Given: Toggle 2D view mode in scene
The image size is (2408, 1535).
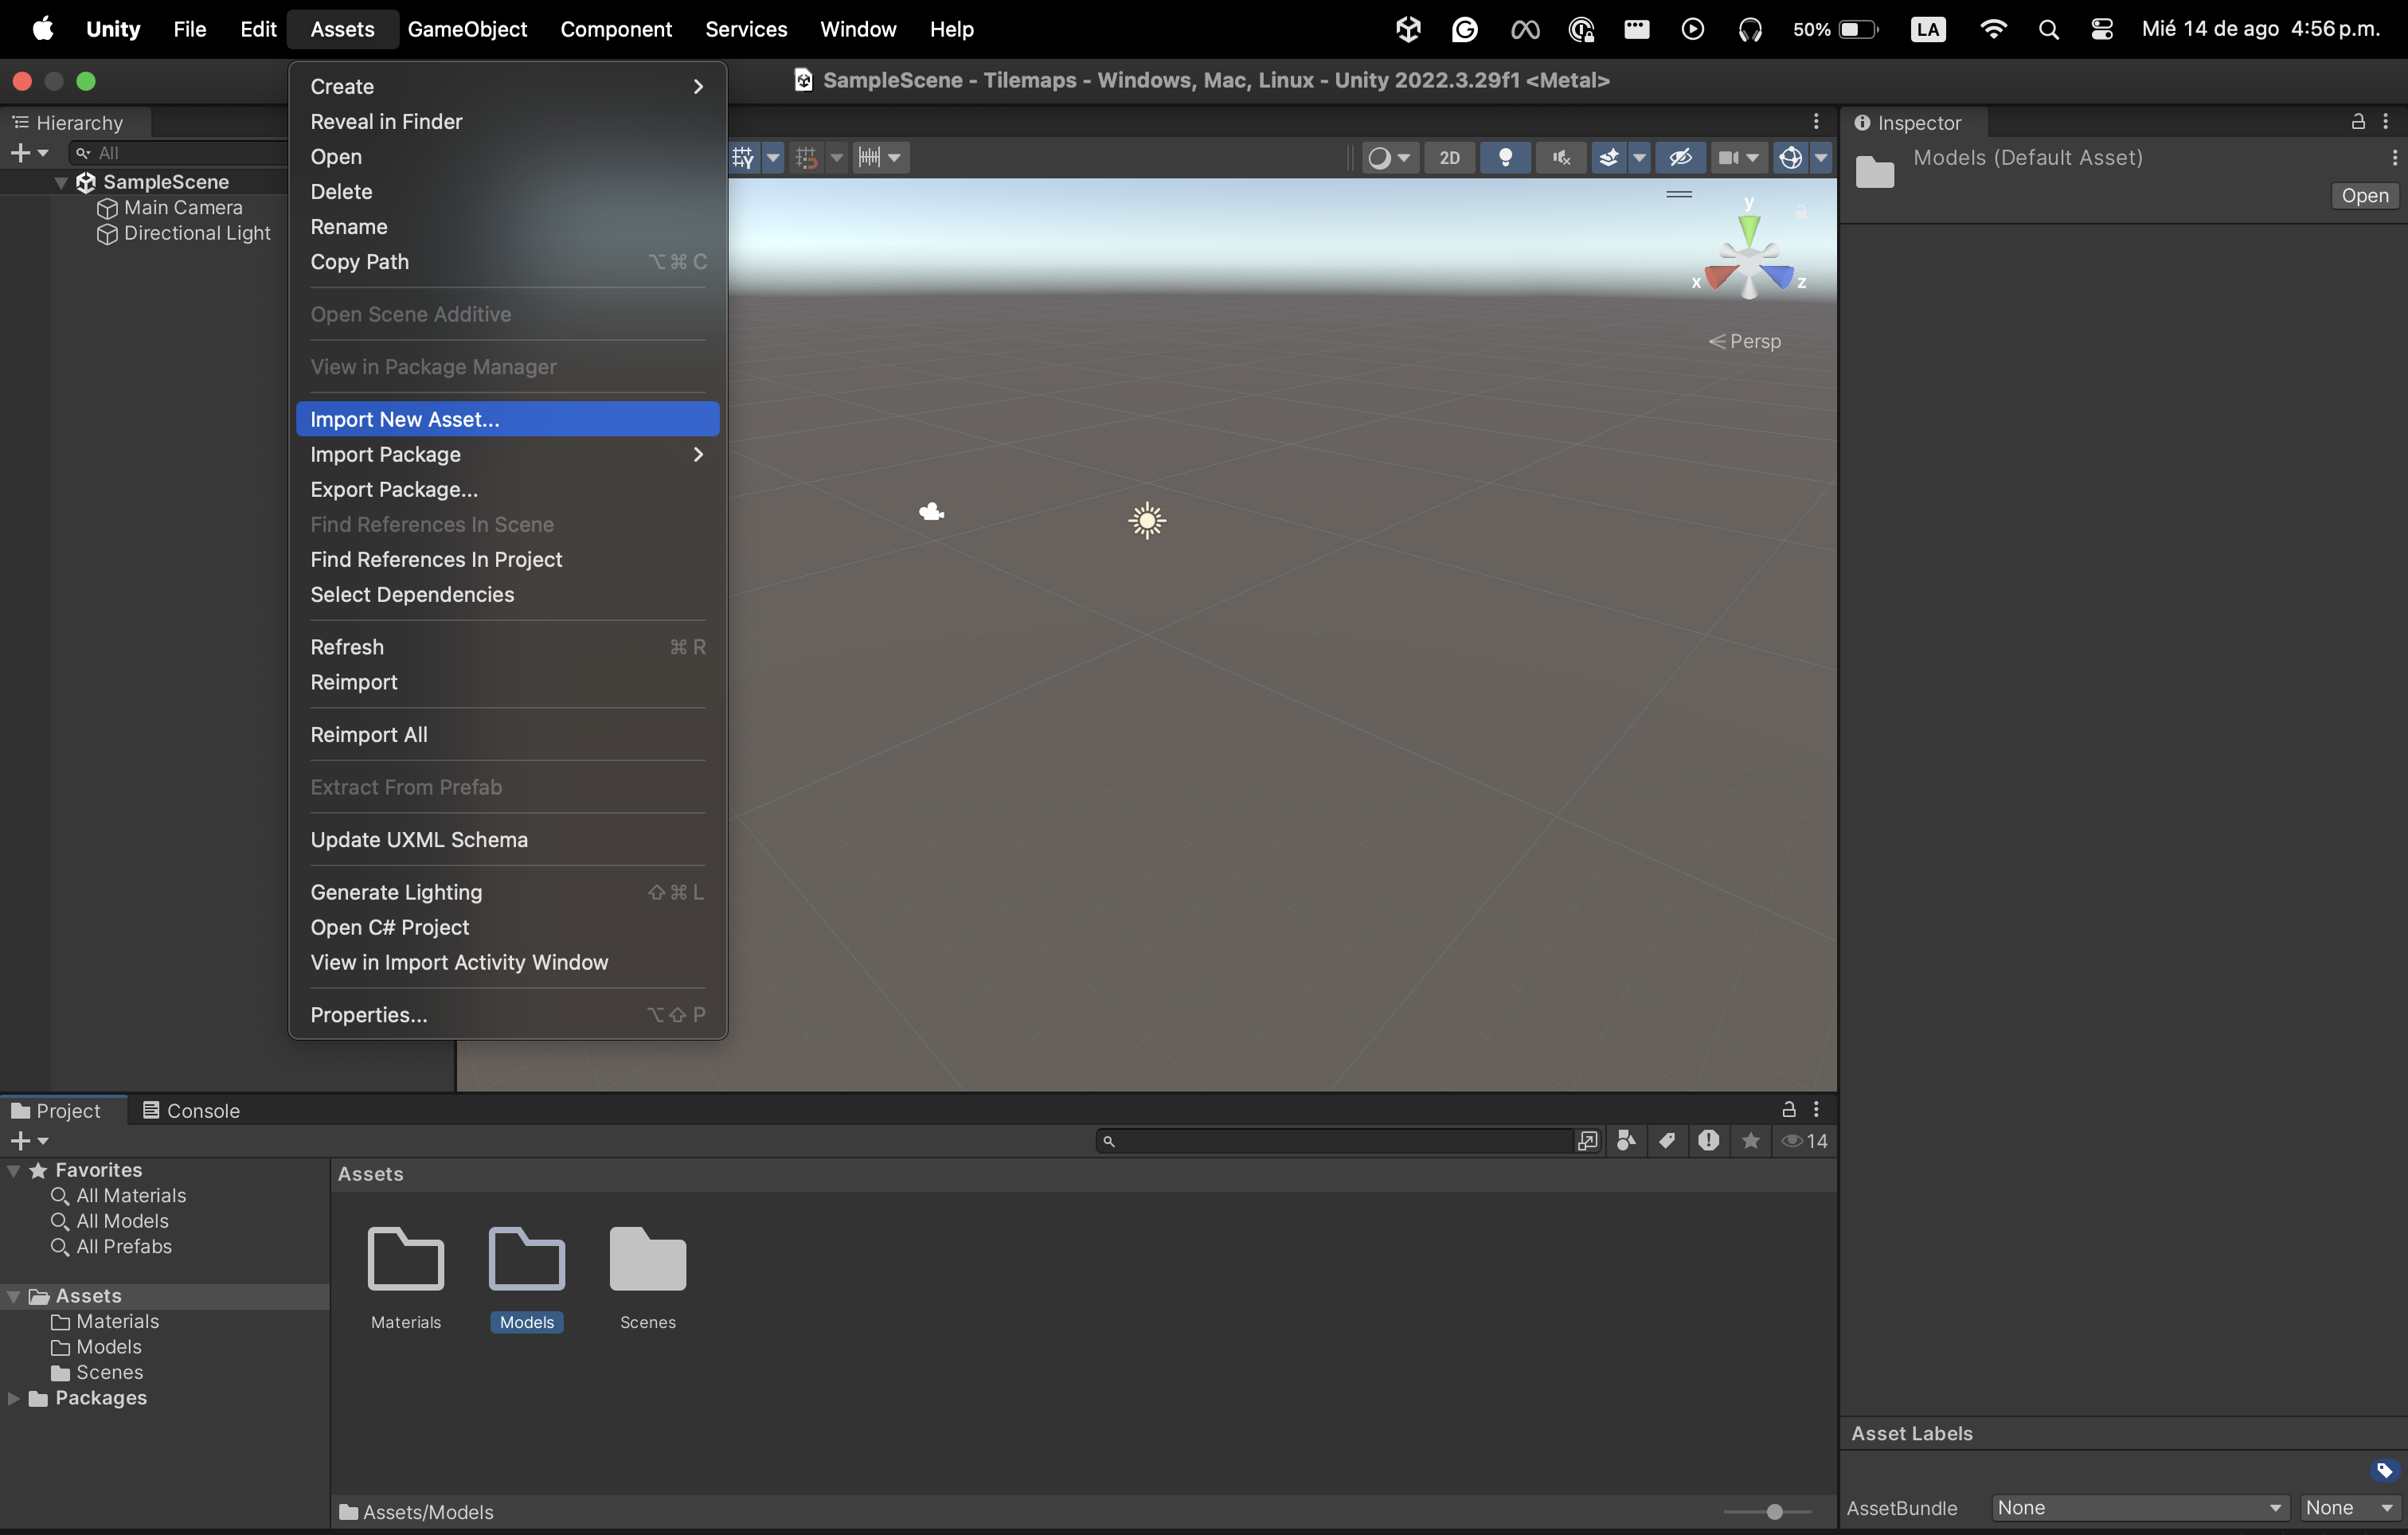Looking at the screenshot, I should [1449, 157].
